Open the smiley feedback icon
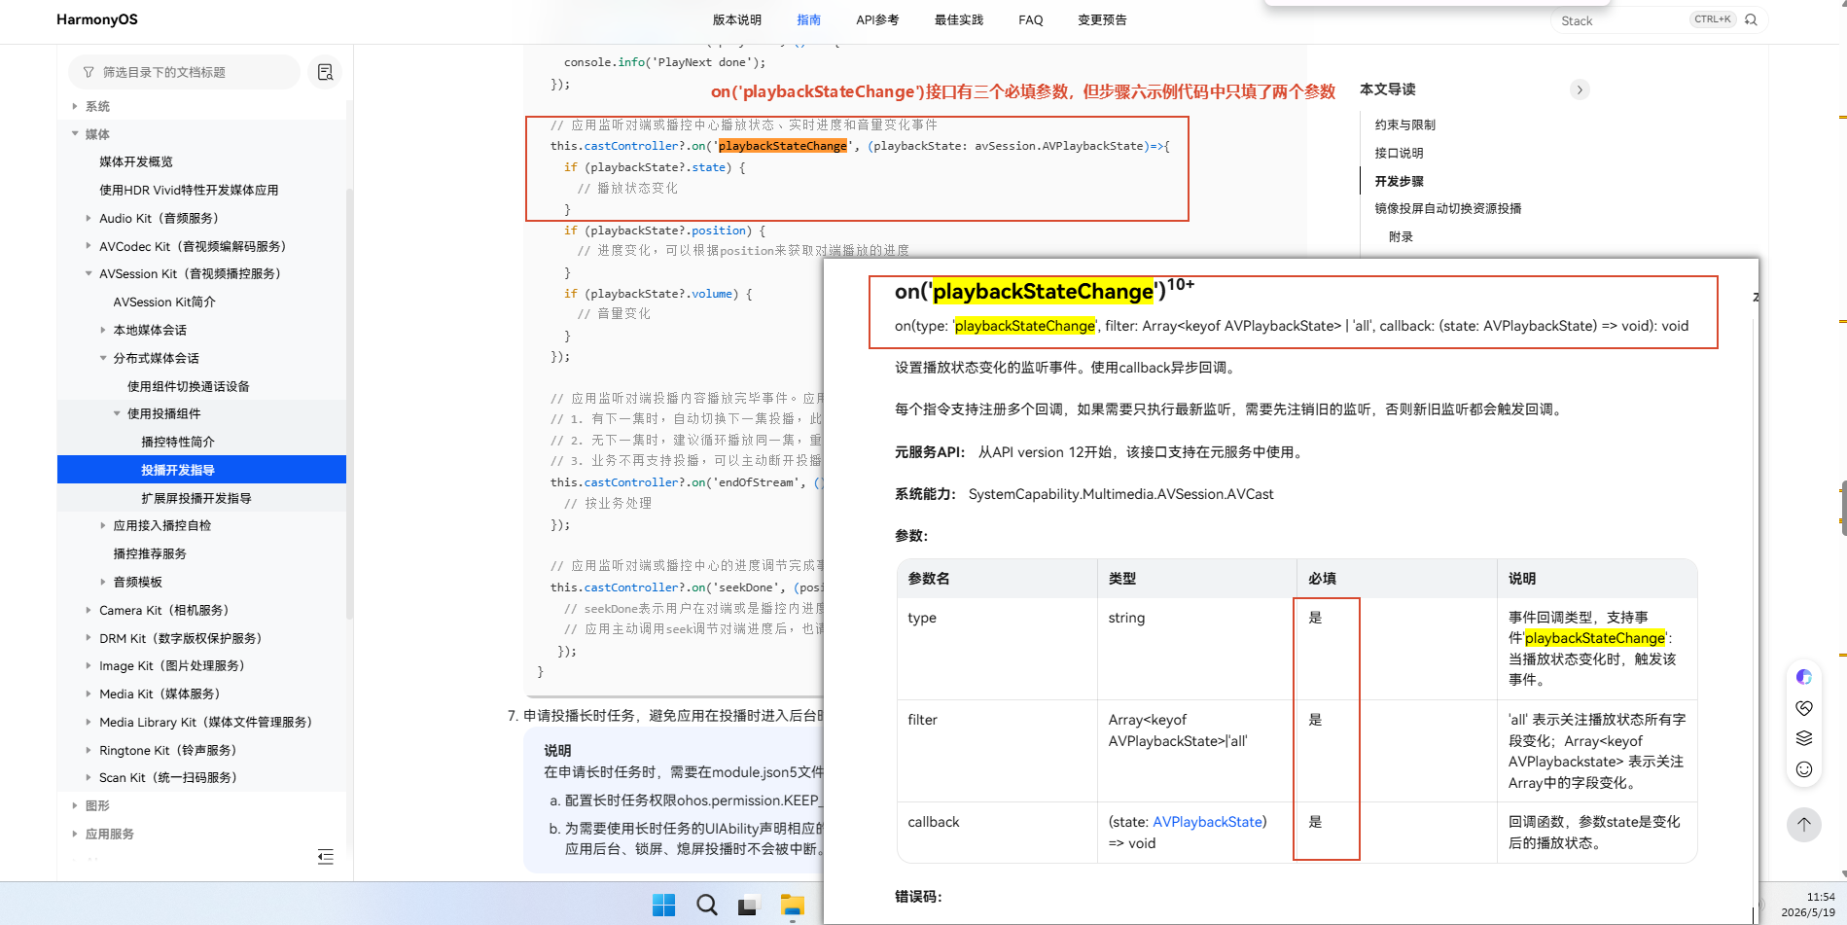This screenshot has width=1847, height=925. [1804, 769]
